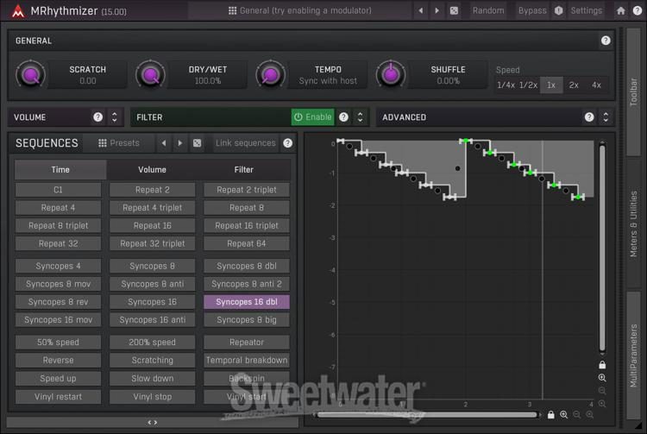This screenshot has width=647, height=434.
Task: Select next sequence preset arrow
Action: (180, 142)
